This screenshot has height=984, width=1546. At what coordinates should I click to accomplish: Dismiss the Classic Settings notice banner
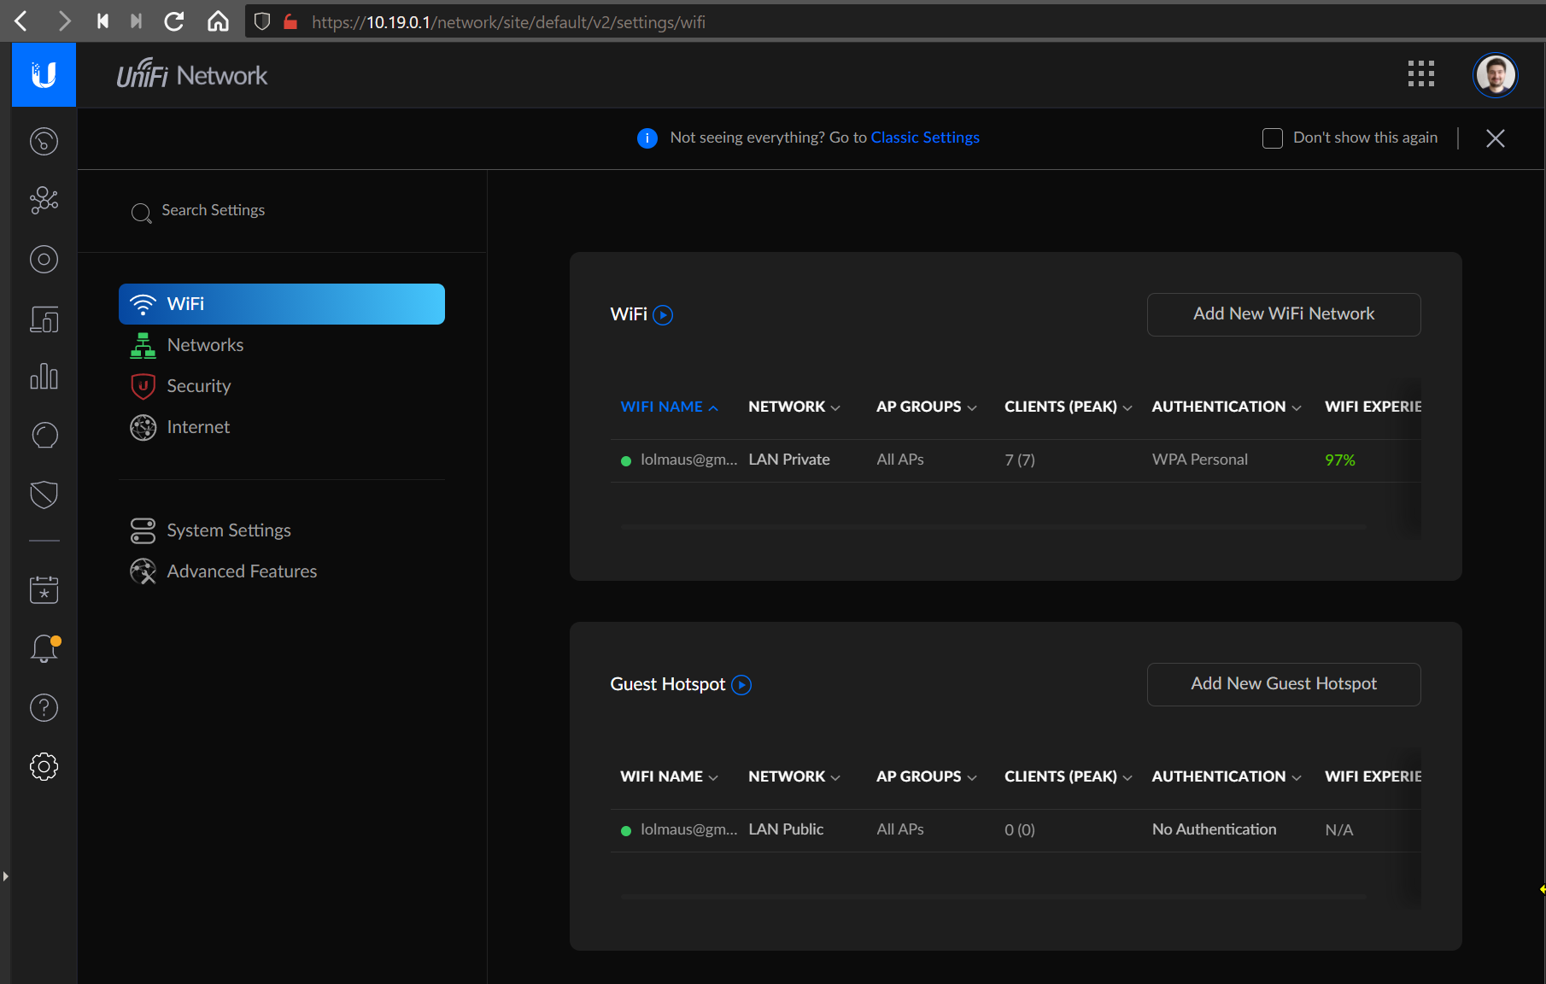tap(1495, 138)
